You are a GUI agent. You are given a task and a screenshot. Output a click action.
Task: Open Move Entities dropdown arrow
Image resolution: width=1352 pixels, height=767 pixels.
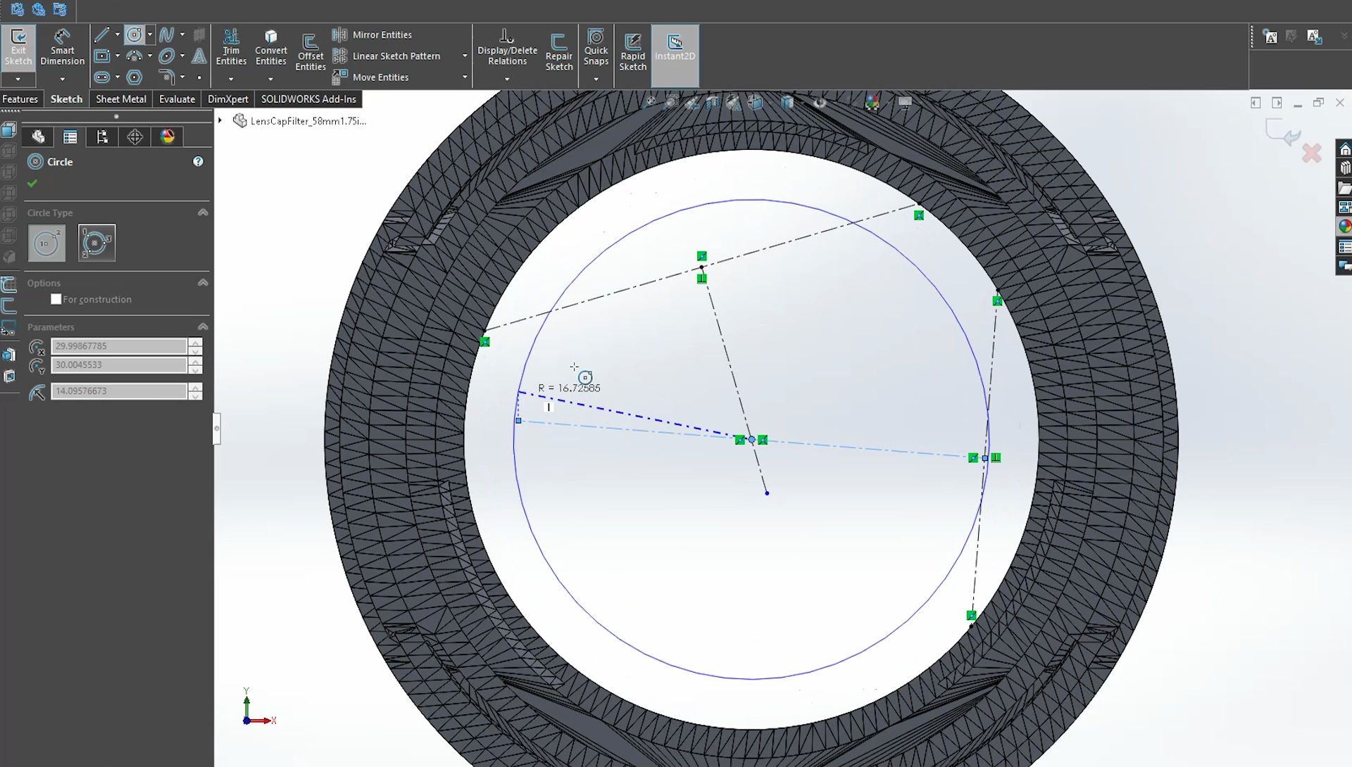pyautogui.click(x=465, y=77)
